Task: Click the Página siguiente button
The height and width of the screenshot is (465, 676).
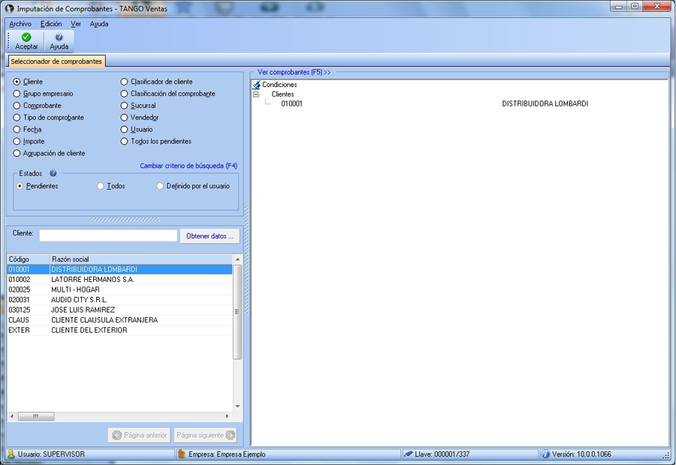Action: pyautogui.click(x=206, y=435)
